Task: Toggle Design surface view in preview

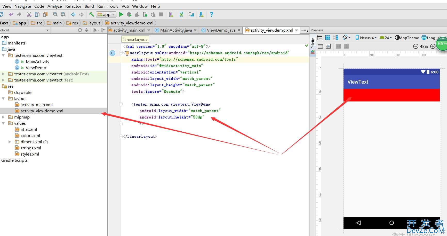Action: click(320, 38)
